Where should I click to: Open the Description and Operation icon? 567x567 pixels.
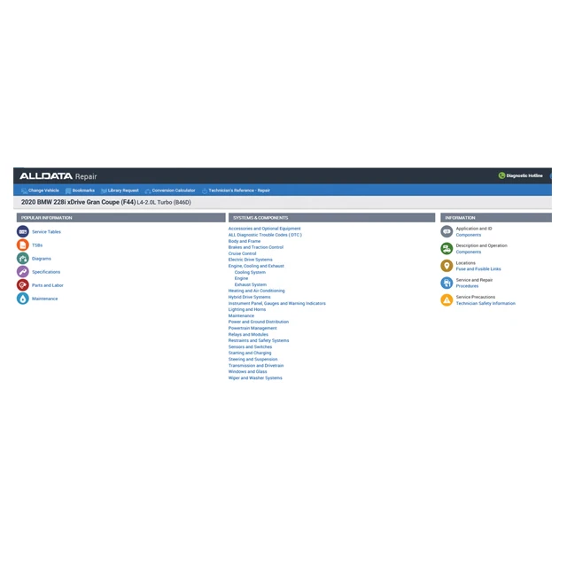(x=447, y=248)
